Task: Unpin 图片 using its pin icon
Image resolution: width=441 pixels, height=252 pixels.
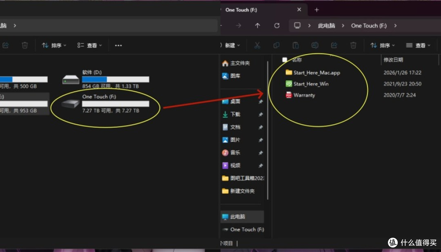Action: [x=261, y=140]
